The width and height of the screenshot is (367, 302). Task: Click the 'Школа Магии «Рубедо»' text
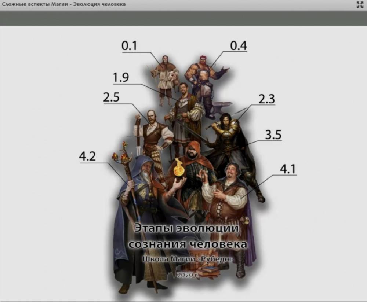188,259
